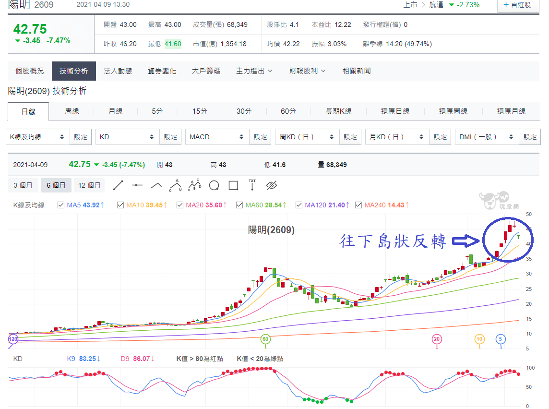Select the TXT text annotation tool

coord(252,185)
